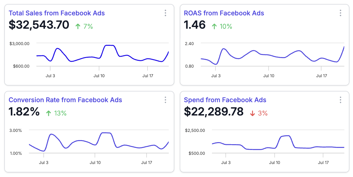Click Jul 10 label on Spend chart
The height and width of the screenshot is (177, 353).
pyautogui.click(x=275, y=163)
